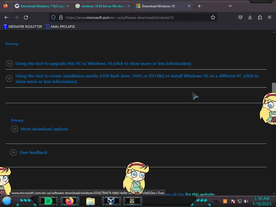Open File Explorer from taskbar

click(91, 201)
